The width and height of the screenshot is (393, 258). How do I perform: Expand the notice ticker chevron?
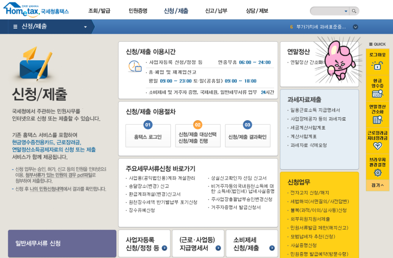[355, 27]
